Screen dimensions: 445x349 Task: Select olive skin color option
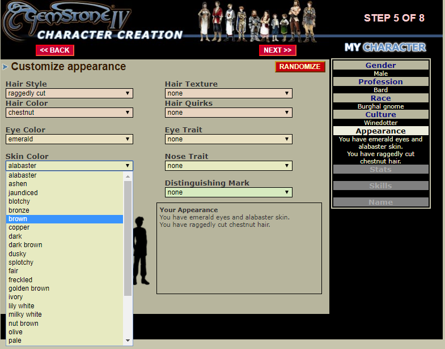pyautogui.click(x=65, y=332)
